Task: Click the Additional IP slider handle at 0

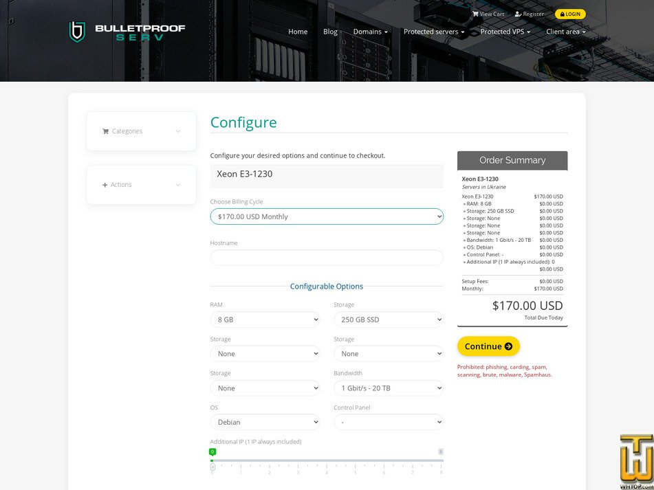Action: [212, 467]
